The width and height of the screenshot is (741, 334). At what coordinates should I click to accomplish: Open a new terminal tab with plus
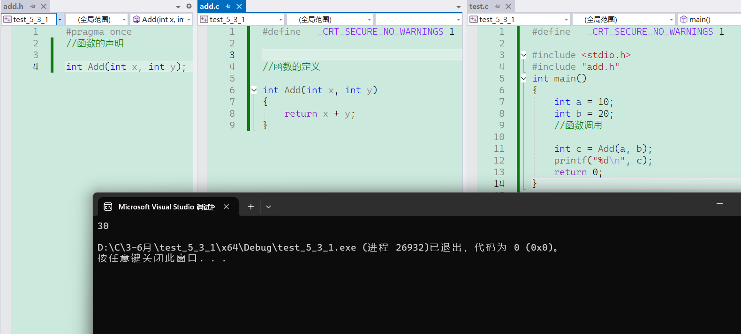(x=251, y=207)
